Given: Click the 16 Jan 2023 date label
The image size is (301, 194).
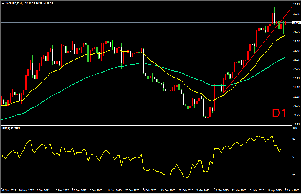Looking at the screenshot, I should coord(115,190).
